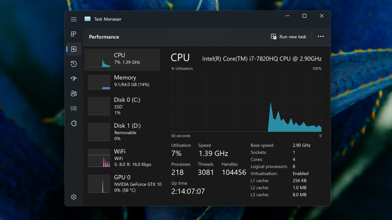Expand the three-dot more options menu
Image resolution: width=392 pixels, height=220 pixels.
pyautogui.click(x=321, y=37)
